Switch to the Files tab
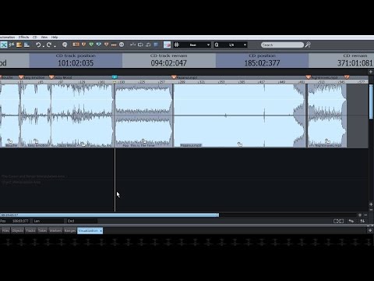 tap(5, 231)
